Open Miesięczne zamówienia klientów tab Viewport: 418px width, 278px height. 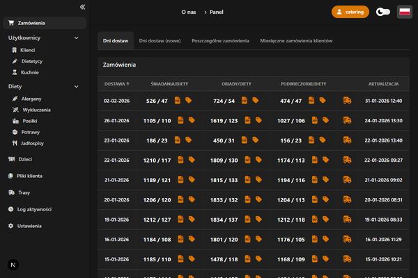(296, 41)
